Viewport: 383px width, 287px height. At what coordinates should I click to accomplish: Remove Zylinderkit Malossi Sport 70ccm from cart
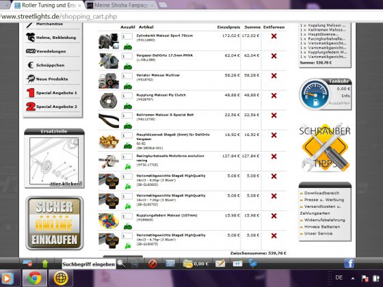274,36
